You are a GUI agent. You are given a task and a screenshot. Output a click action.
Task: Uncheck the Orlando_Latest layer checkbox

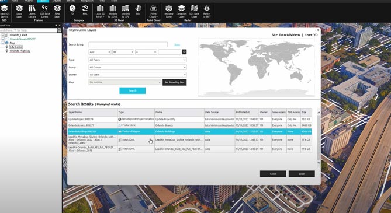tap(3, 36)
